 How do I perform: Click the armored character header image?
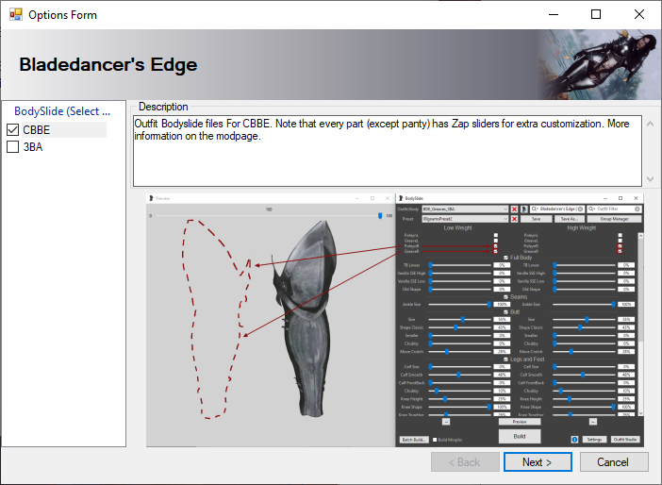click(599, 65)
